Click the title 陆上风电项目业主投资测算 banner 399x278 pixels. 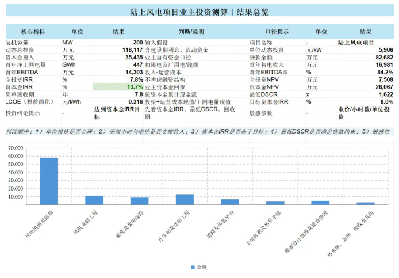pyautogui.click(x=199, y=12)
